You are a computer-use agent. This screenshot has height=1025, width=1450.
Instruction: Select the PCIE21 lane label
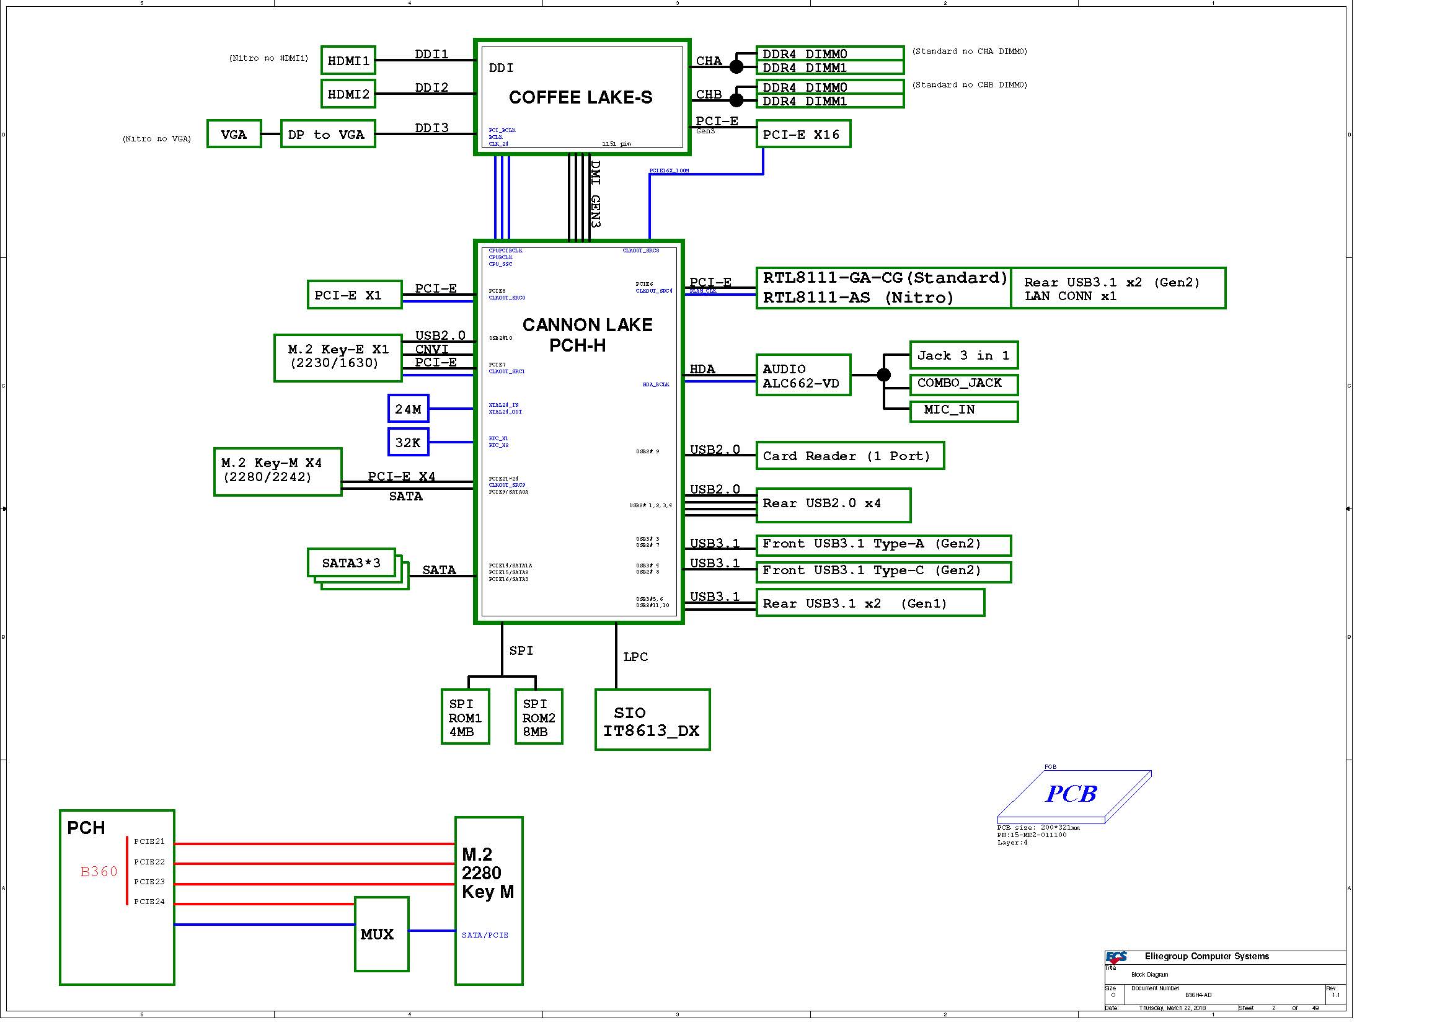tap(149, 841)
